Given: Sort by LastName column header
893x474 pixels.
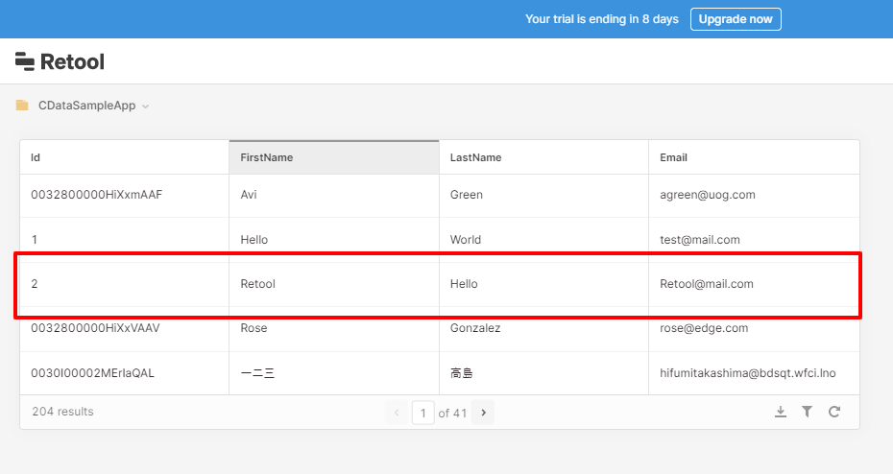Looking at the screenshot, I should [x=543, y=157].
